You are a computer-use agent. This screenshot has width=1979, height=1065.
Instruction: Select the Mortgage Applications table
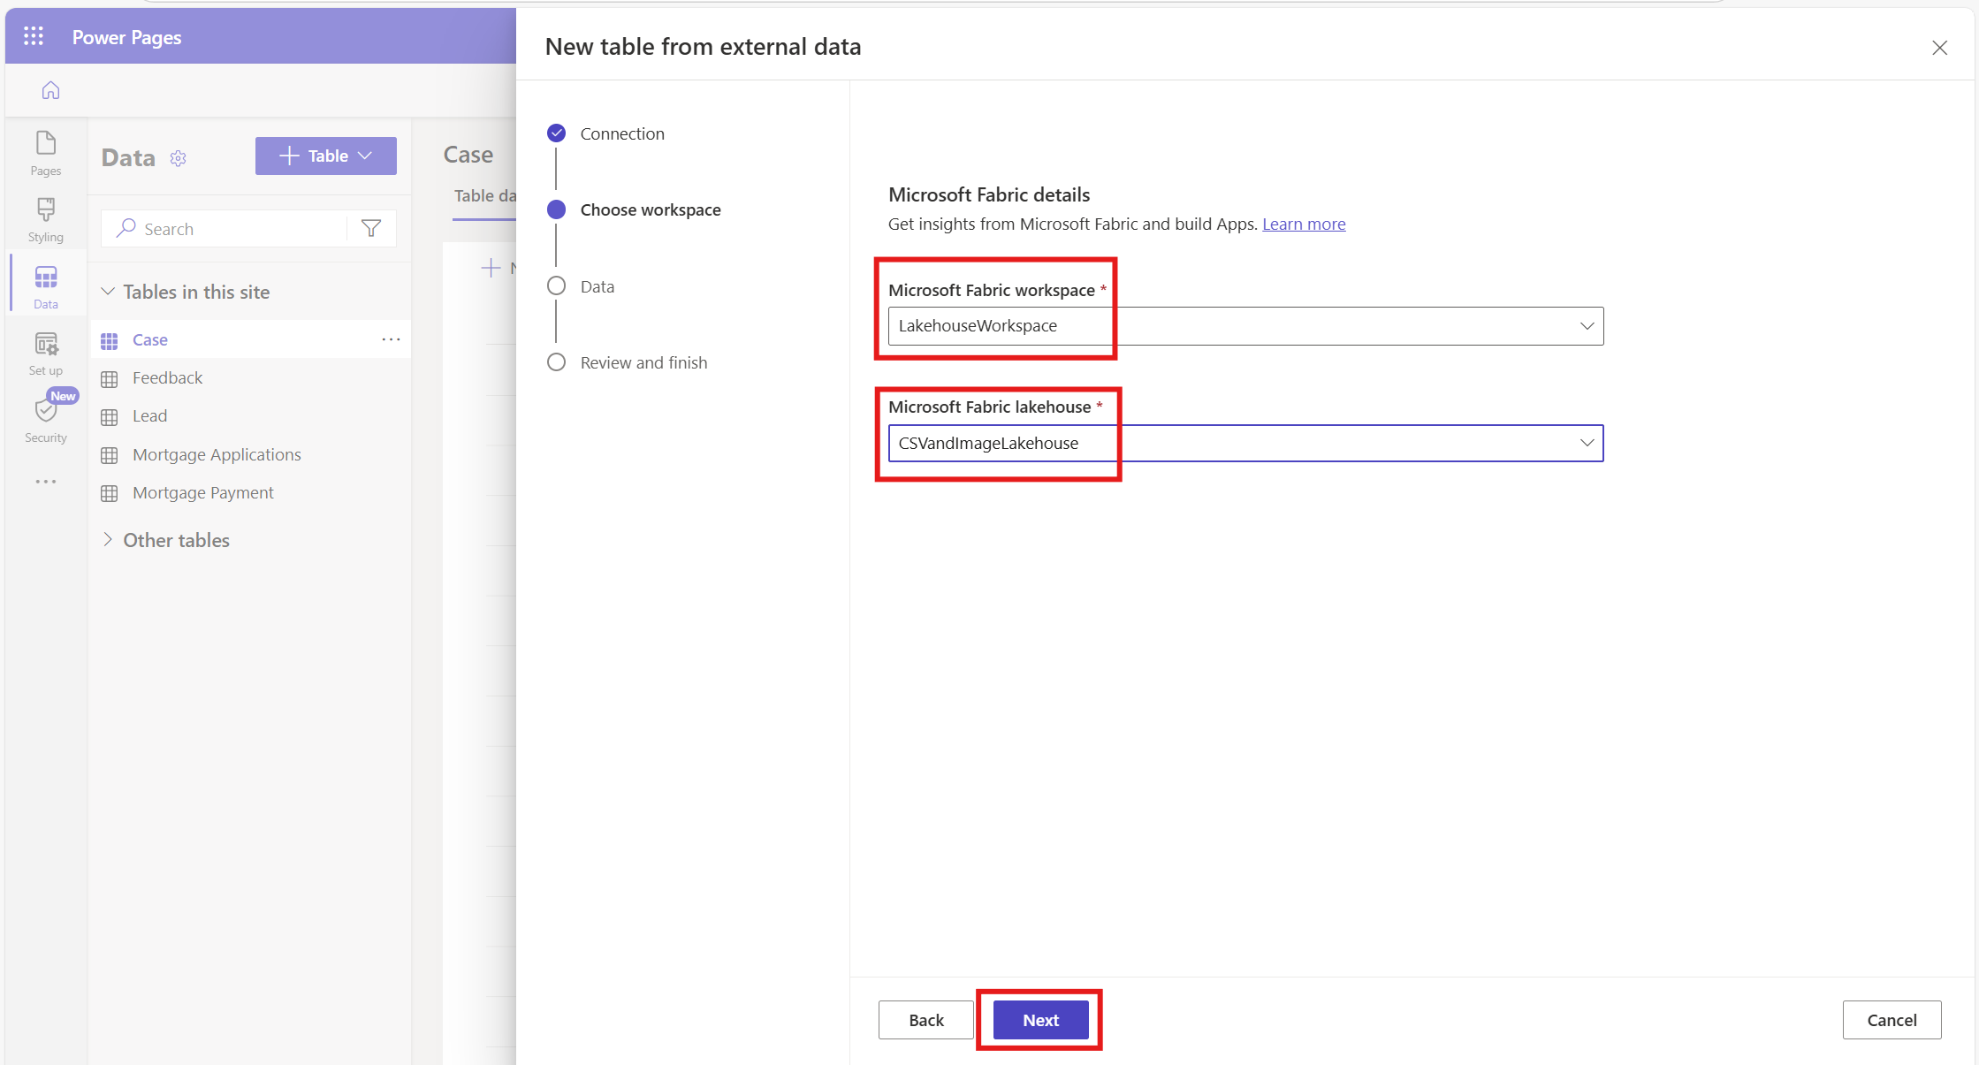click(217, 454)
